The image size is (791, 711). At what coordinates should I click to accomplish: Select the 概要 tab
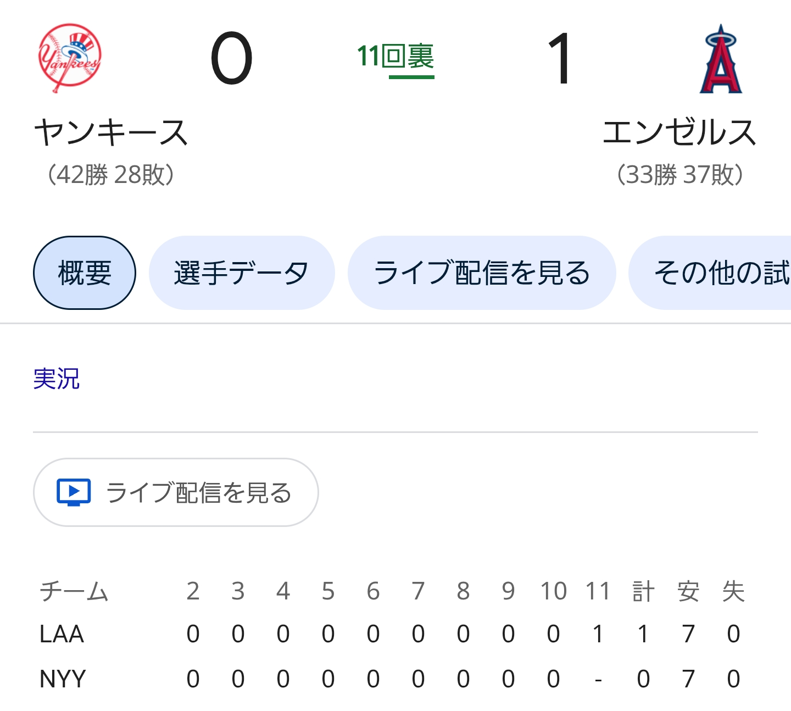[x=85, y=273]
